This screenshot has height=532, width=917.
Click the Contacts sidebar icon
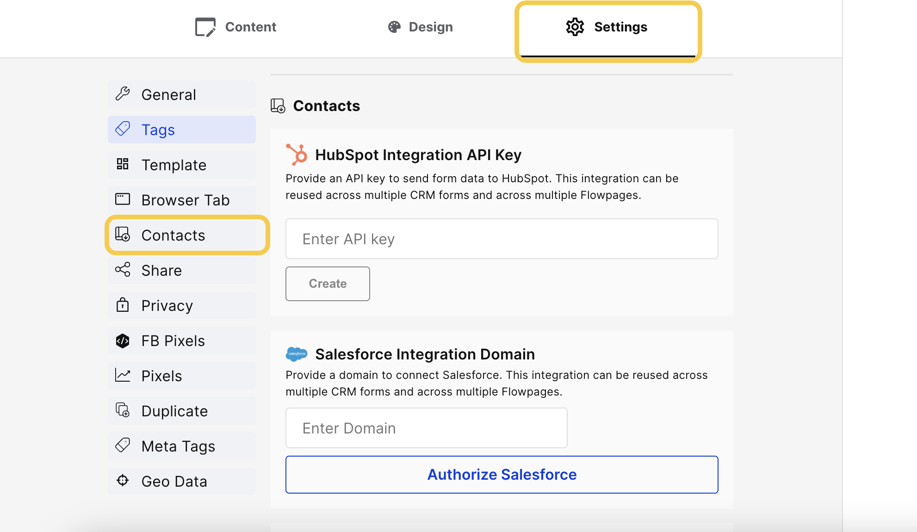click(123, 234)
